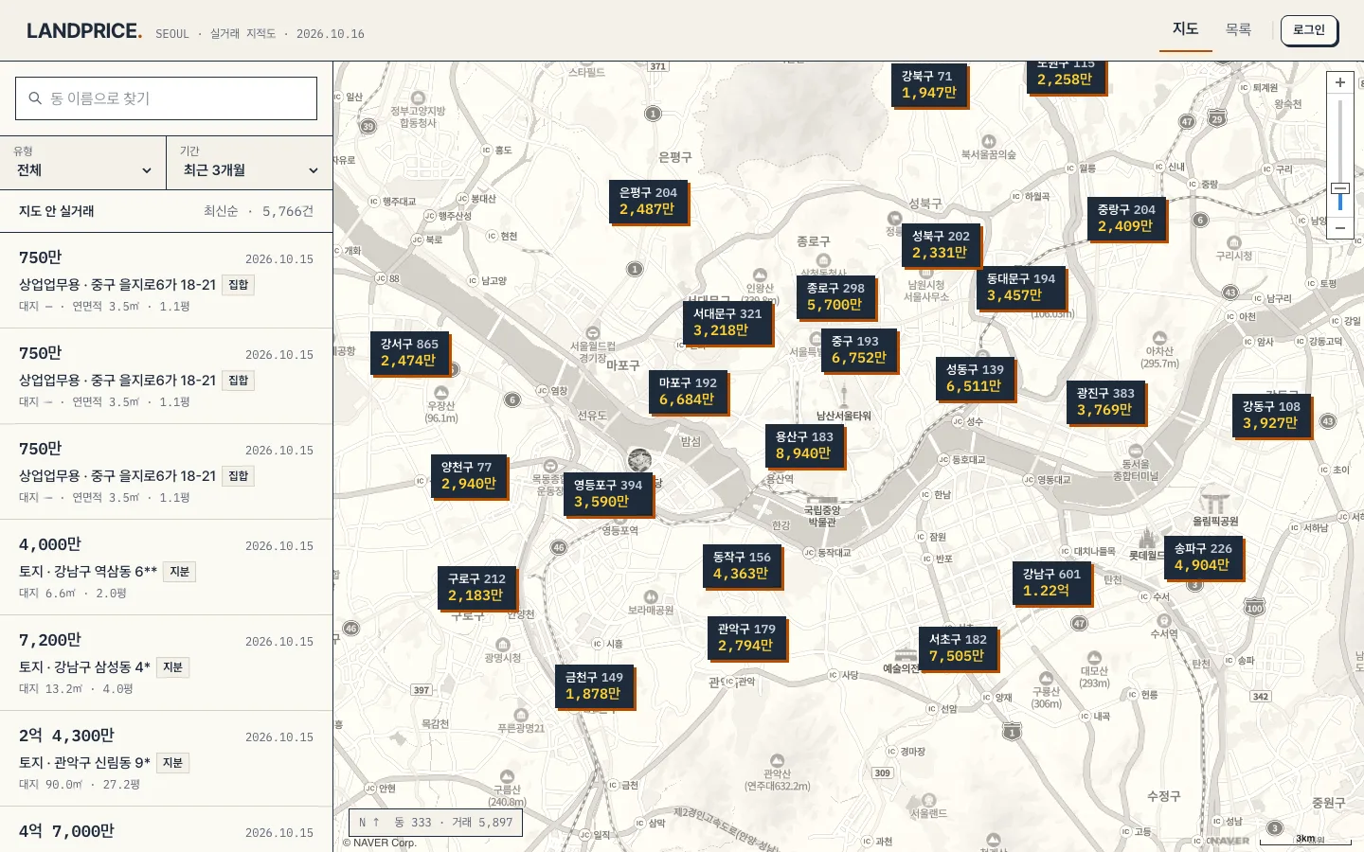
Task: Select the 동작구 156 map marker
Action: click(742, 565)
